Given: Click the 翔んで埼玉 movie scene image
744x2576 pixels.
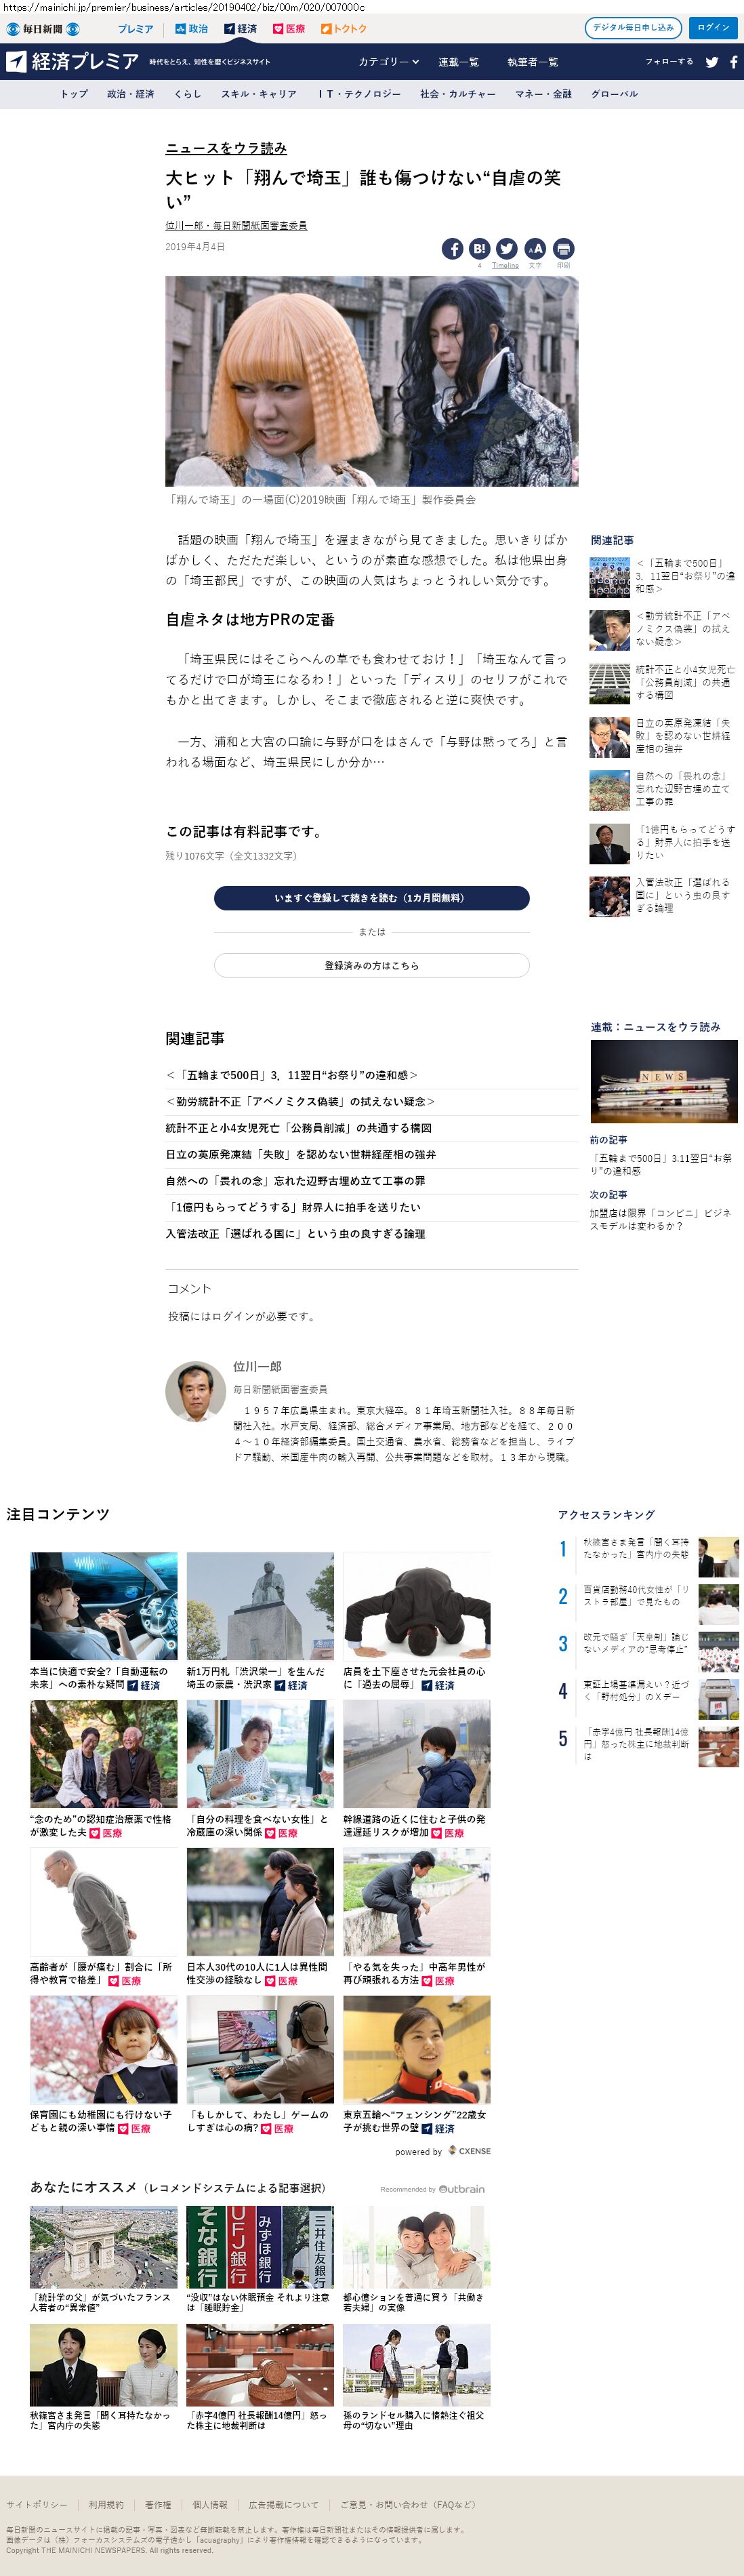Looking at the screenshot, I should (x=371, y=381).
